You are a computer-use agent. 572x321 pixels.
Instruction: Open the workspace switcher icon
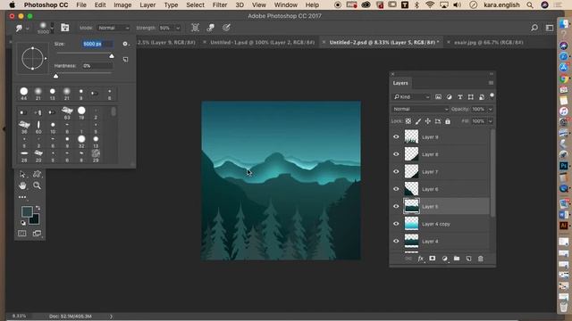point(550,28)
